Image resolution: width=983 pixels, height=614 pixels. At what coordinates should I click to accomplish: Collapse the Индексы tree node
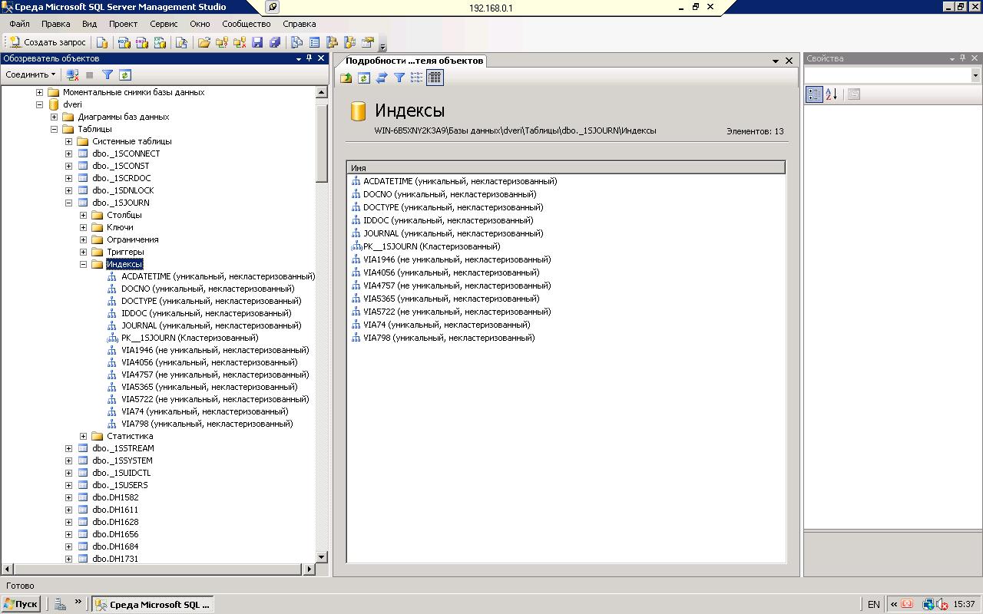pos(83,264)
